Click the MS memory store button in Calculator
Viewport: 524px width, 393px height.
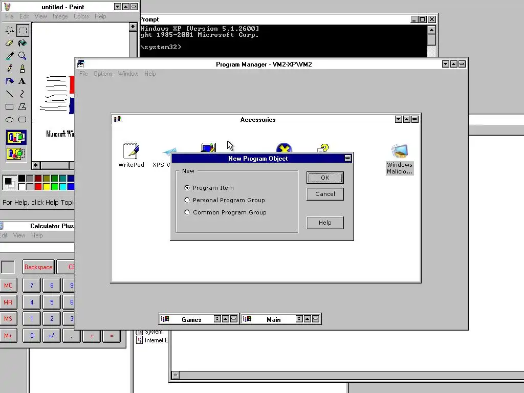click(8, 318)
